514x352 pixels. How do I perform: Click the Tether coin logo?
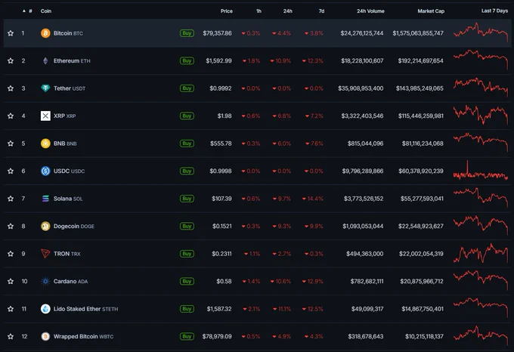click(x=45, y=88)
